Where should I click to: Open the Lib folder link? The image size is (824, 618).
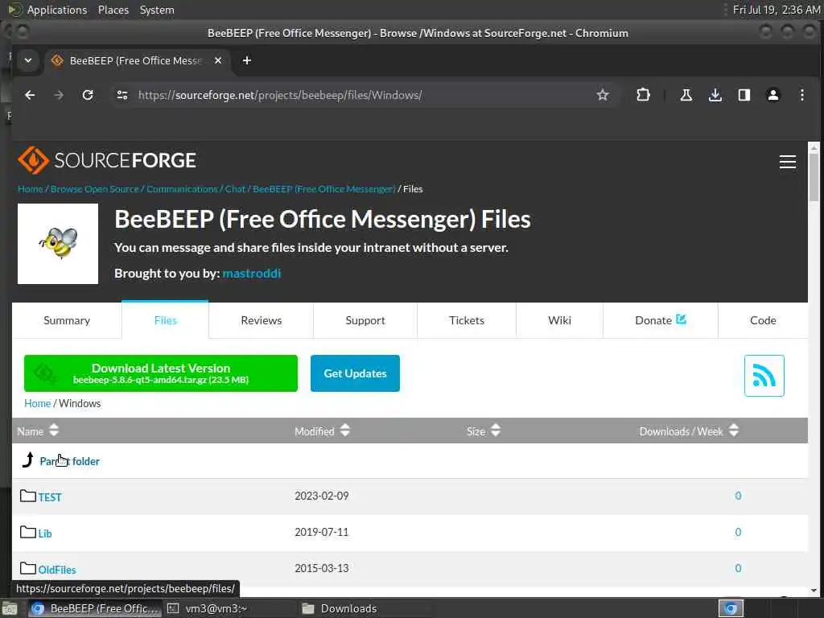[45, 534]
